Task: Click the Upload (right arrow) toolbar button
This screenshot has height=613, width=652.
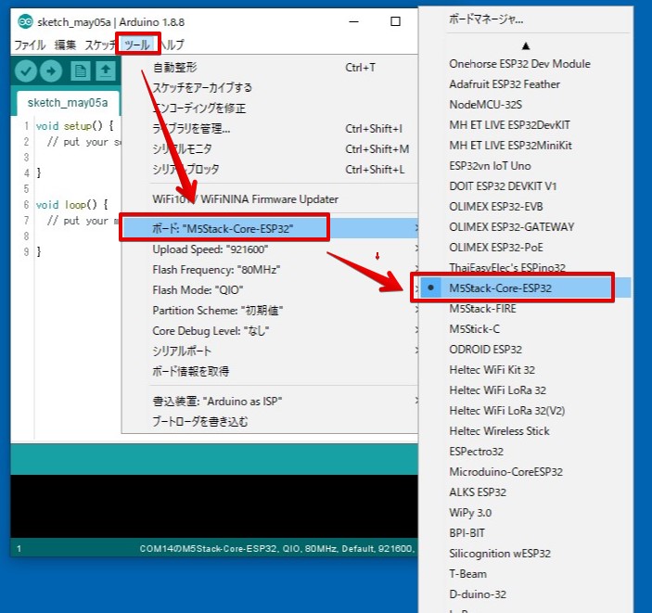Action: (x=51, y=71)
